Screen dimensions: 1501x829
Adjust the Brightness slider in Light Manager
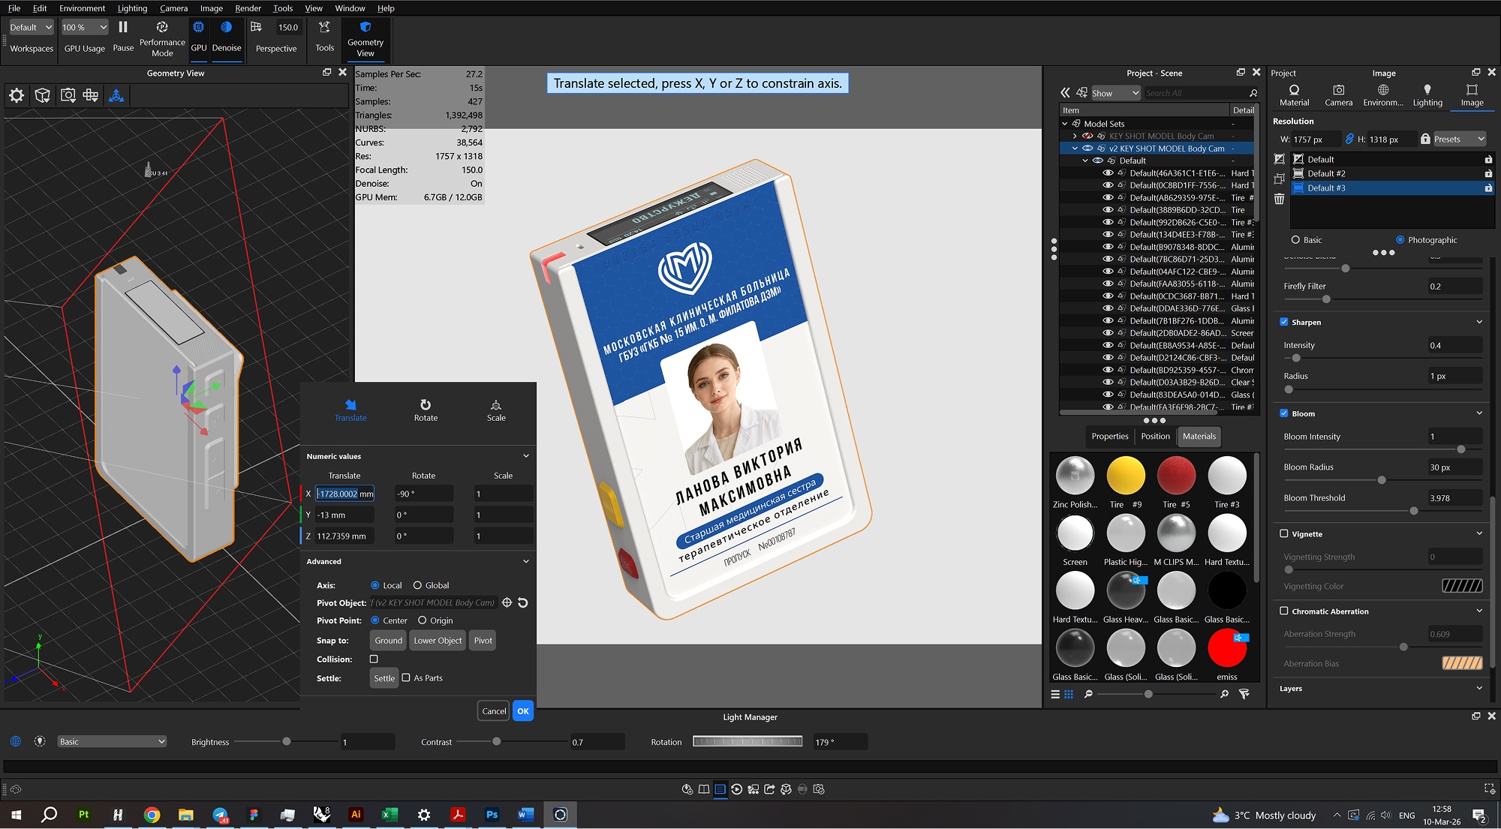click(287, 741)
